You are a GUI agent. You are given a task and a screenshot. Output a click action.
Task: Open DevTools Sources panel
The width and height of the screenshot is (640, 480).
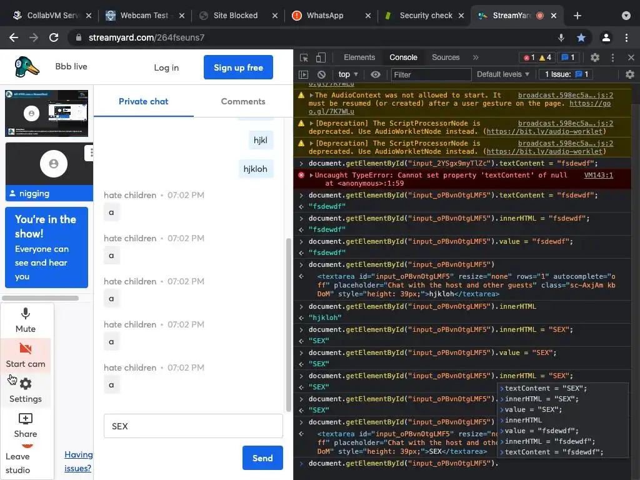click(446, 57)
